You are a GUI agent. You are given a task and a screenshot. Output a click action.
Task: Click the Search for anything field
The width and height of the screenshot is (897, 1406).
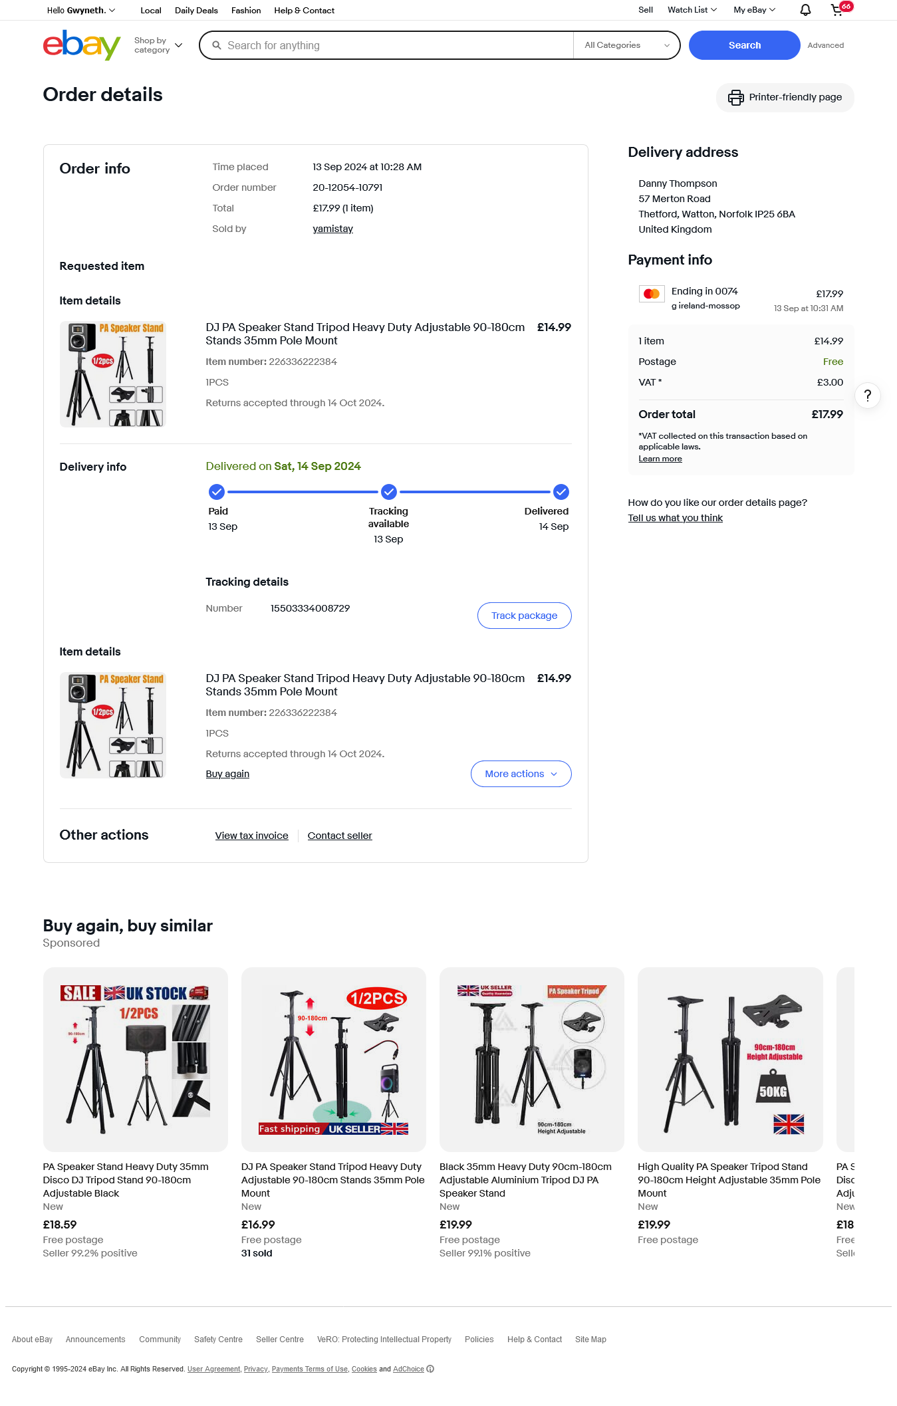click(x=398, y=45)
